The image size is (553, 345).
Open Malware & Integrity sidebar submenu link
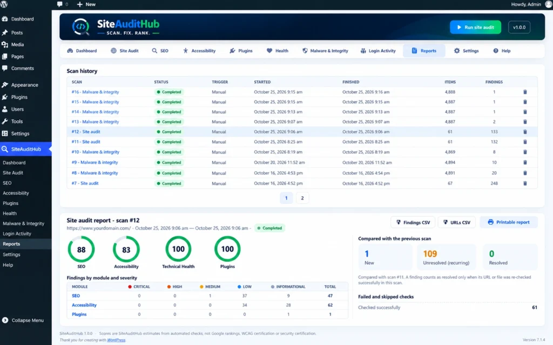pyautogui.click(x=23, y=224)
